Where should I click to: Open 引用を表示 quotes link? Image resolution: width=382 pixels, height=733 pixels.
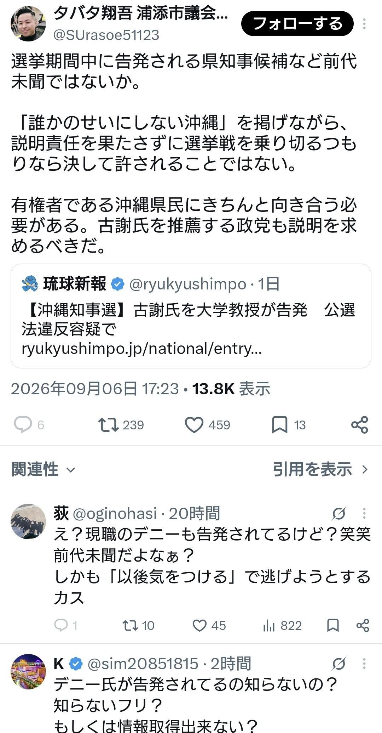(320, 469)
